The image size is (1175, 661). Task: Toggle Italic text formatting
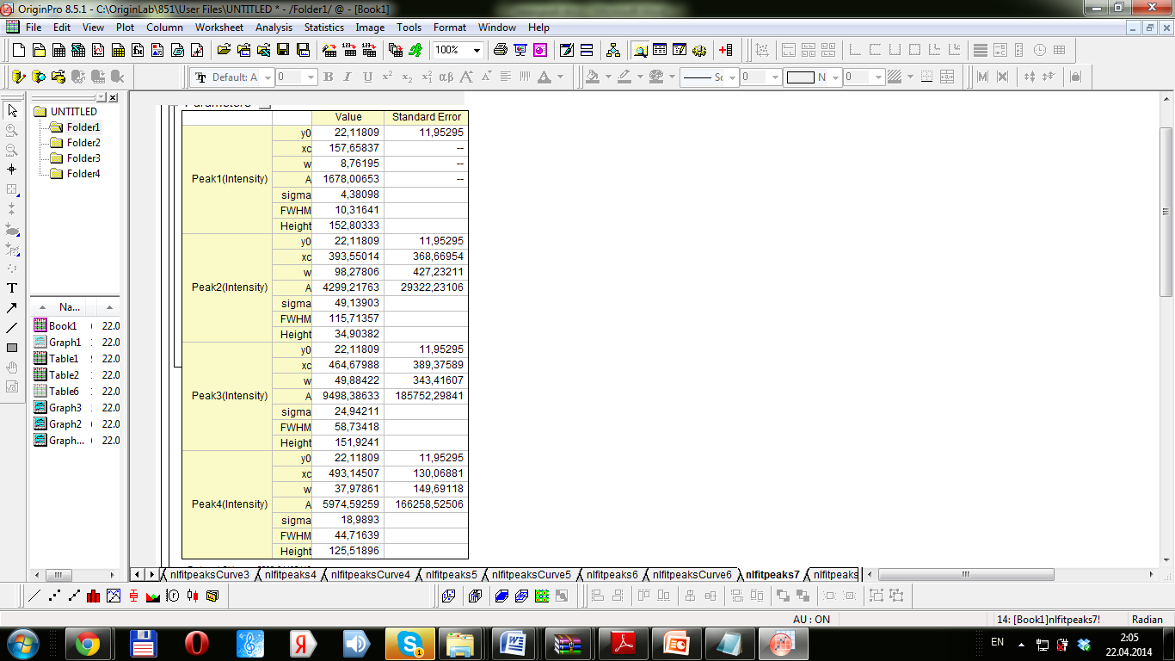(x=348, y=77)
